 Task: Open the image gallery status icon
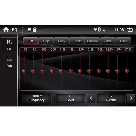(29, 30)
